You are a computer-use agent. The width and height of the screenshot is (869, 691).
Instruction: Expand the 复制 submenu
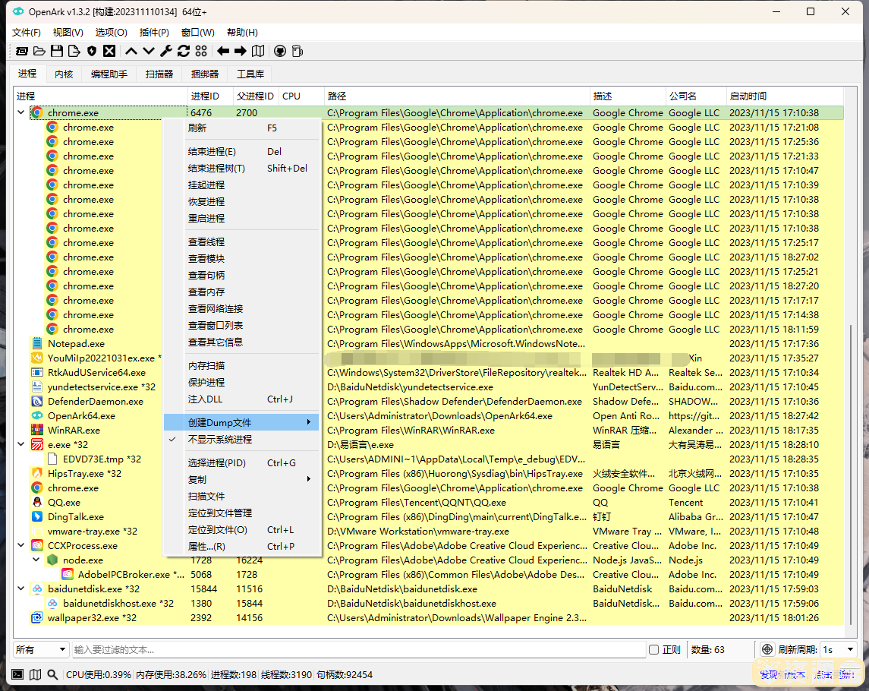pos(241,479)
